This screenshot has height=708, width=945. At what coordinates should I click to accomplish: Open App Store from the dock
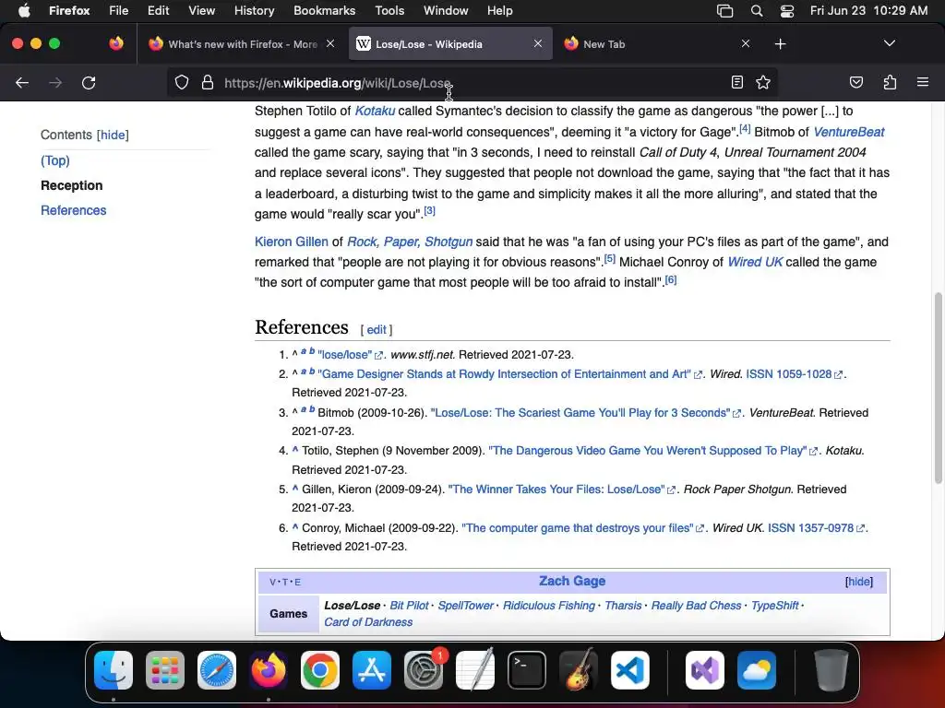pyautogui.click(x=372, y=670)
